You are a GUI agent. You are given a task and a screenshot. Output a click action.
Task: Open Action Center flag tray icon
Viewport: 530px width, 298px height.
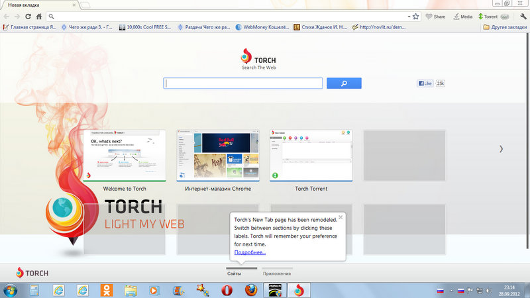[x=470, y=291]
